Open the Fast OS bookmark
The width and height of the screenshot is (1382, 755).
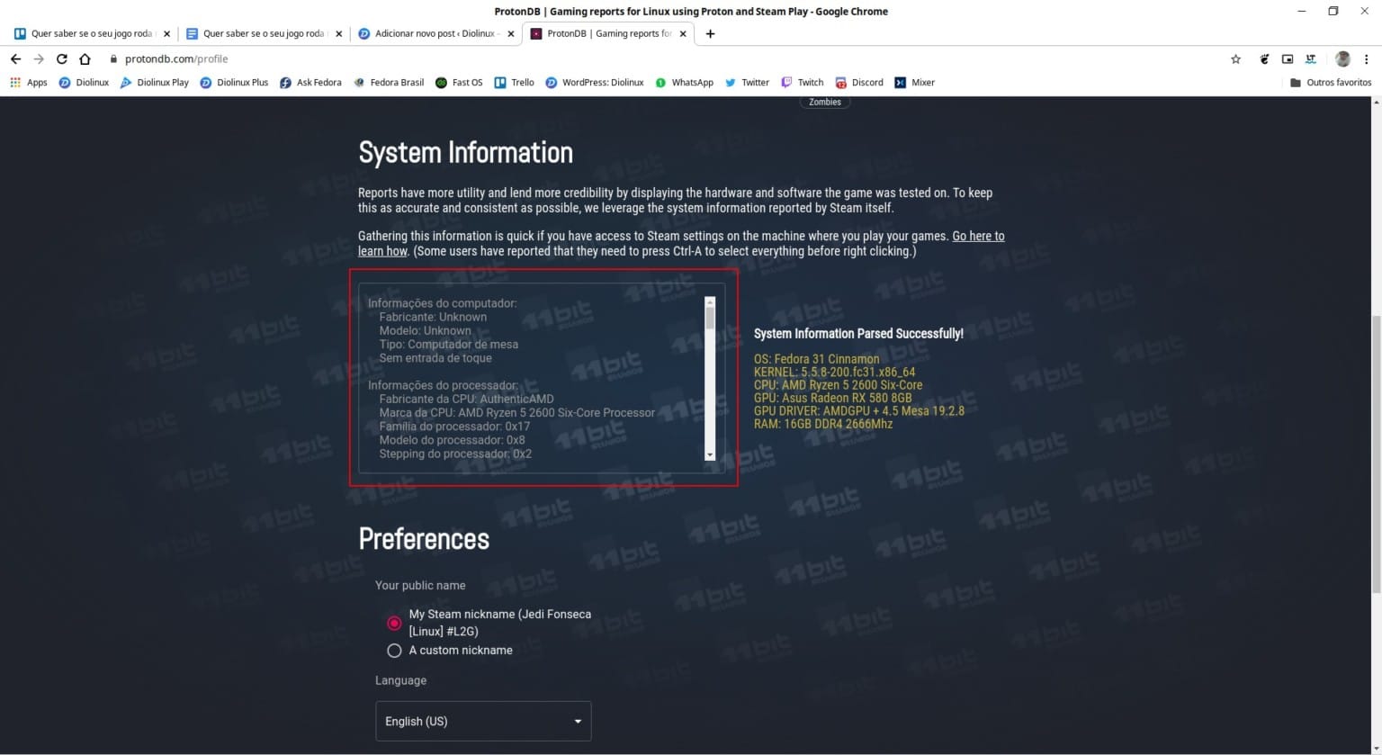459,82
